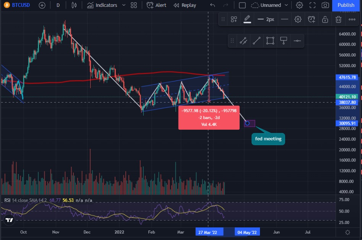Redo the chart action
This screenshot has width=362, height=240.
click(x=226, y=5)
